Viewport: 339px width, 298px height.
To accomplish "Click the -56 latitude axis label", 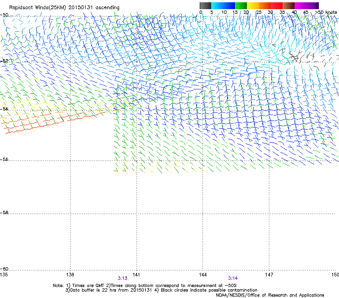I will (4, 159).
